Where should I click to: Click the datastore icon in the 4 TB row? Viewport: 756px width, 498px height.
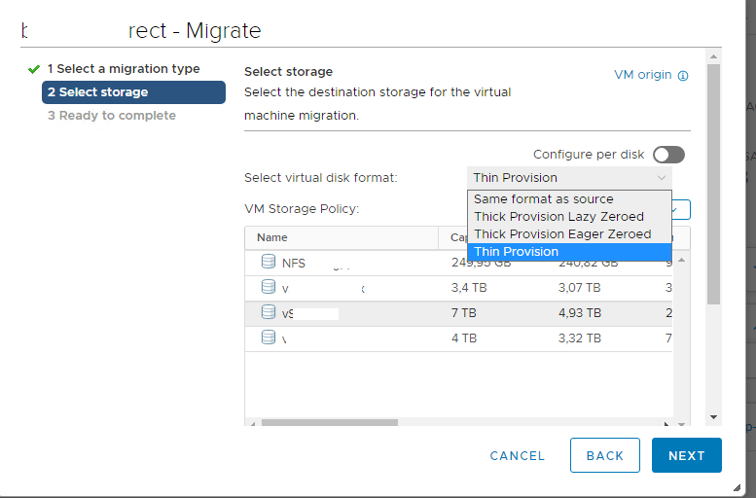(269, 337)
